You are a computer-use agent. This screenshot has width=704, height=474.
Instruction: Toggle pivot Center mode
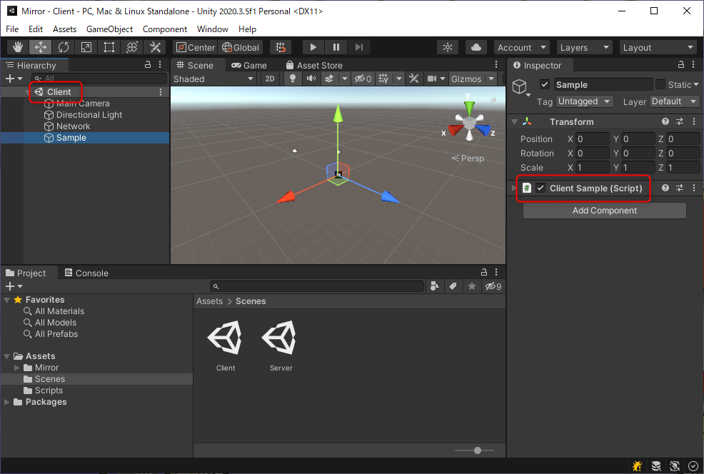pyautogui.click(x=196, y=47)
